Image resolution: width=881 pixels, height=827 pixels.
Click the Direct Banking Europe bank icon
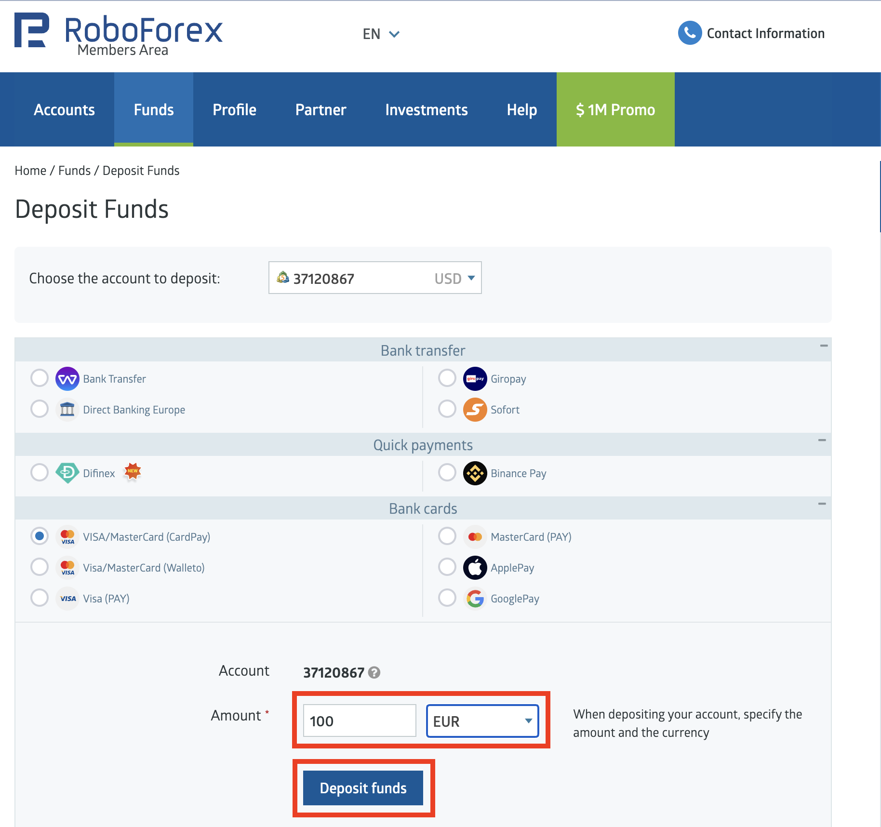pos(67,410)
